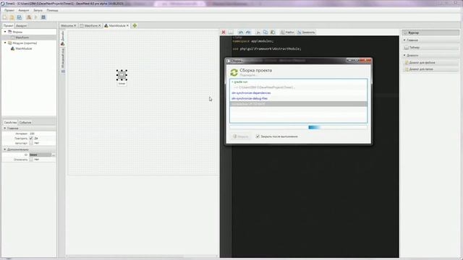Screen dimensions: 463x260
Task: Close the MainForm tab
Action: pyautogui.click(x=100, y=26)
